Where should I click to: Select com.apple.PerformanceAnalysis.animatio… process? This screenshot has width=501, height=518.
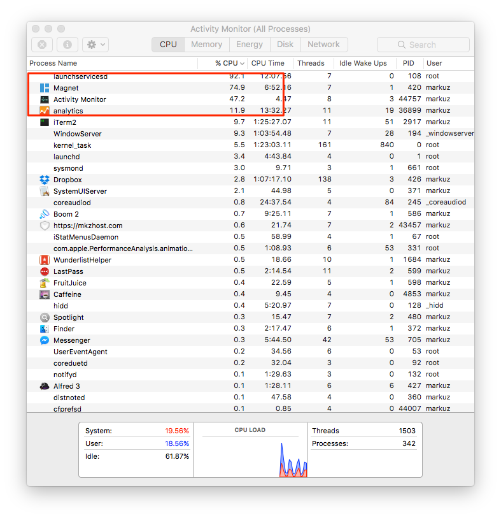coord(123,248)
